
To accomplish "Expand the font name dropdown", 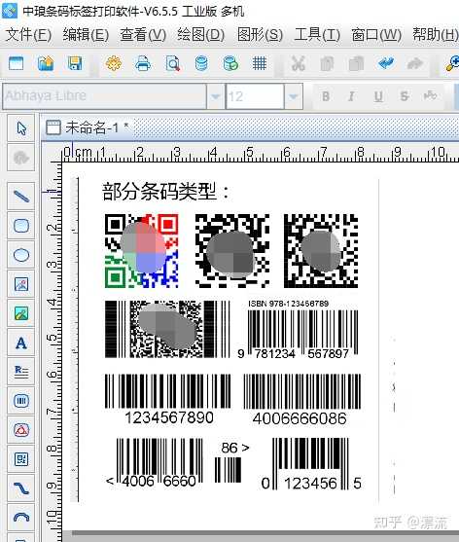I will pyautogui.click(x=216, y=96).
